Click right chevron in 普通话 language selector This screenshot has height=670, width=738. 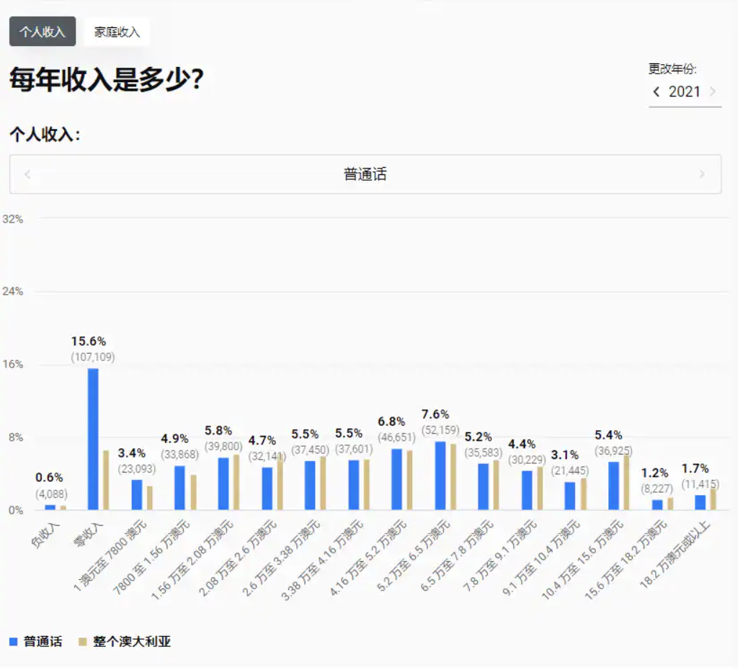tap(702, 174)
